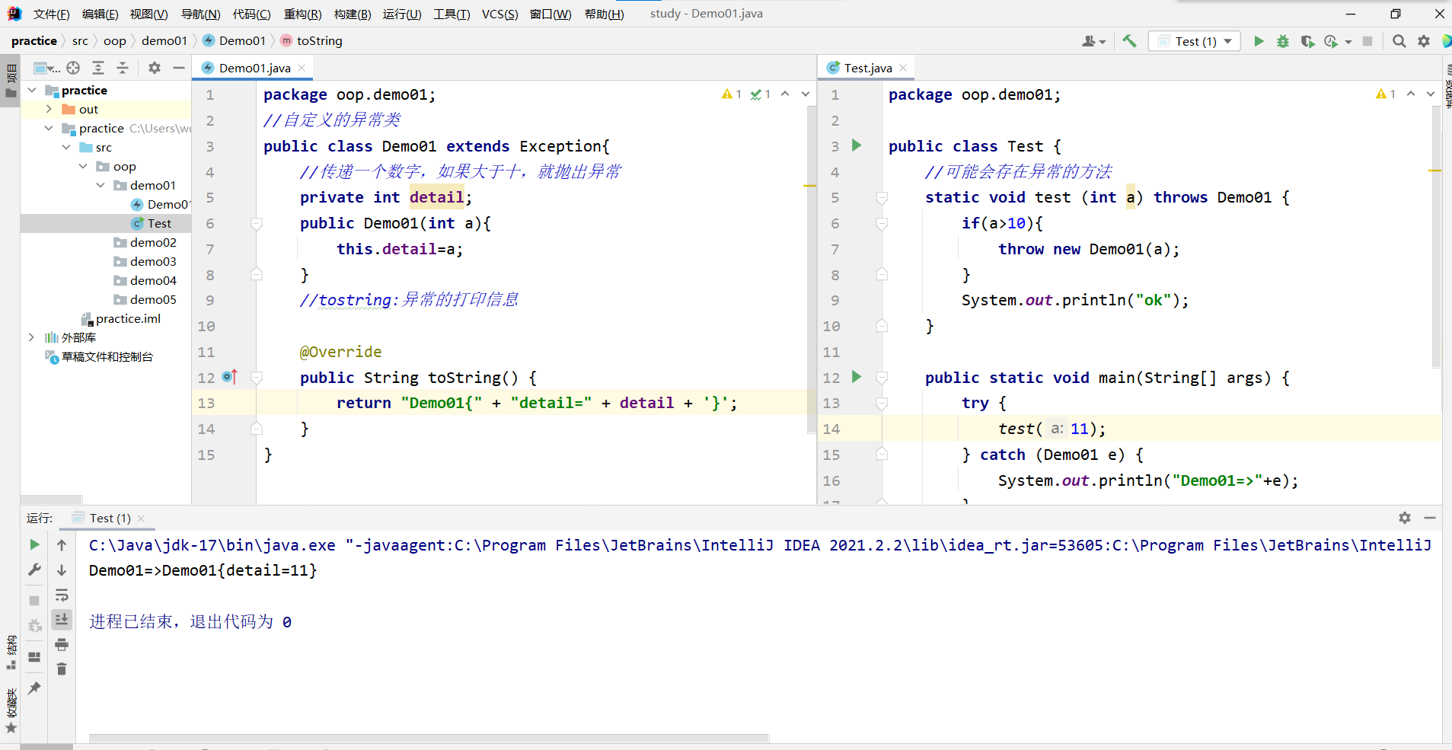
Task: Run the Test (1) configuration
Action: click(1259, 41)
